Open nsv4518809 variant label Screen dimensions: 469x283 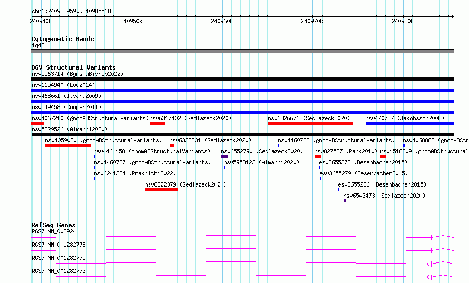424,151
